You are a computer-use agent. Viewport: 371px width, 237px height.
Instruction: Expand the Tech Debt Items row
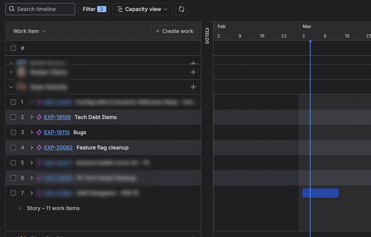coord(32,117)
